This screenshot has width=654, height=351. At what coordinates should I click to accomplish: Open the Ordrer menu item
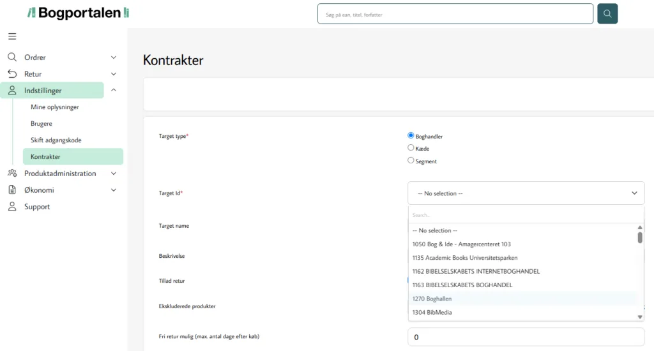(35, 57)
